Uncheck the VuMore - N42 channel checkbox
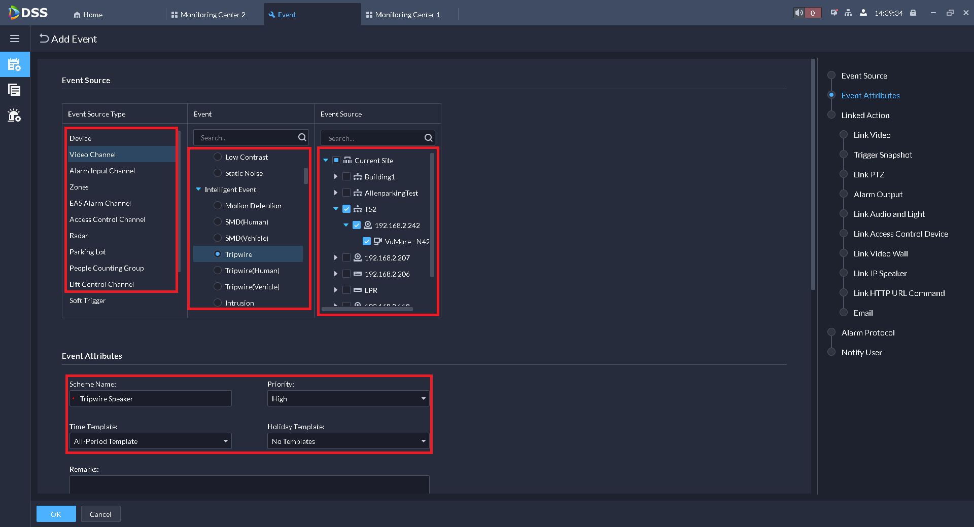This screenshot has width=974, height=527. tap(367, 241)
